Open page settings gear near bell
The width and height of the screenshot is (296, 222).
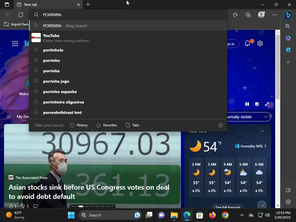[260, 43]
